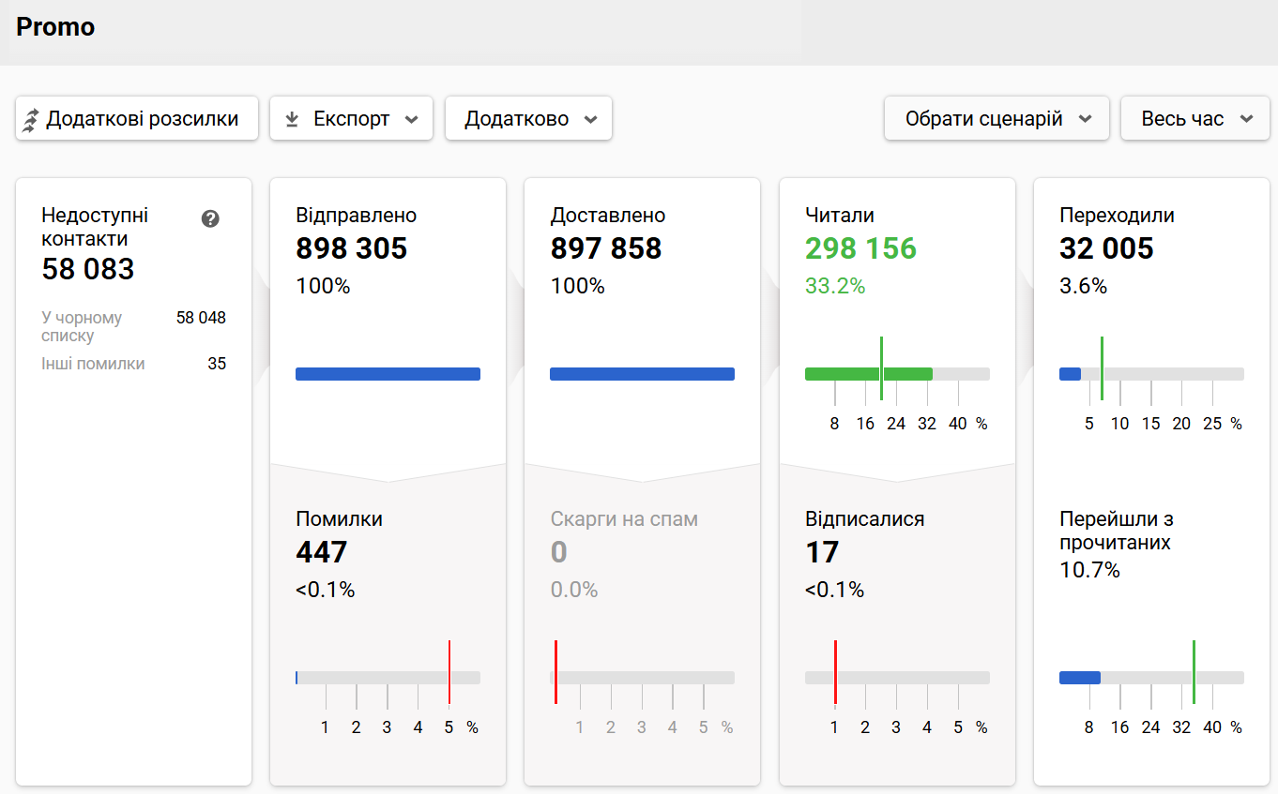Click the Помилки heading

coord(340,519)
